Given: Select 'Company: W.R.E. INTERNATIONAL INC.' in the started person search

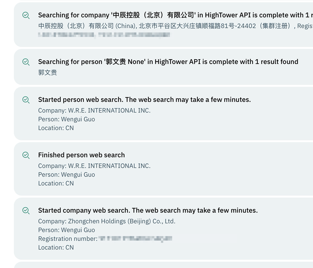Looking at the screenshot, I should click(94, 111).
